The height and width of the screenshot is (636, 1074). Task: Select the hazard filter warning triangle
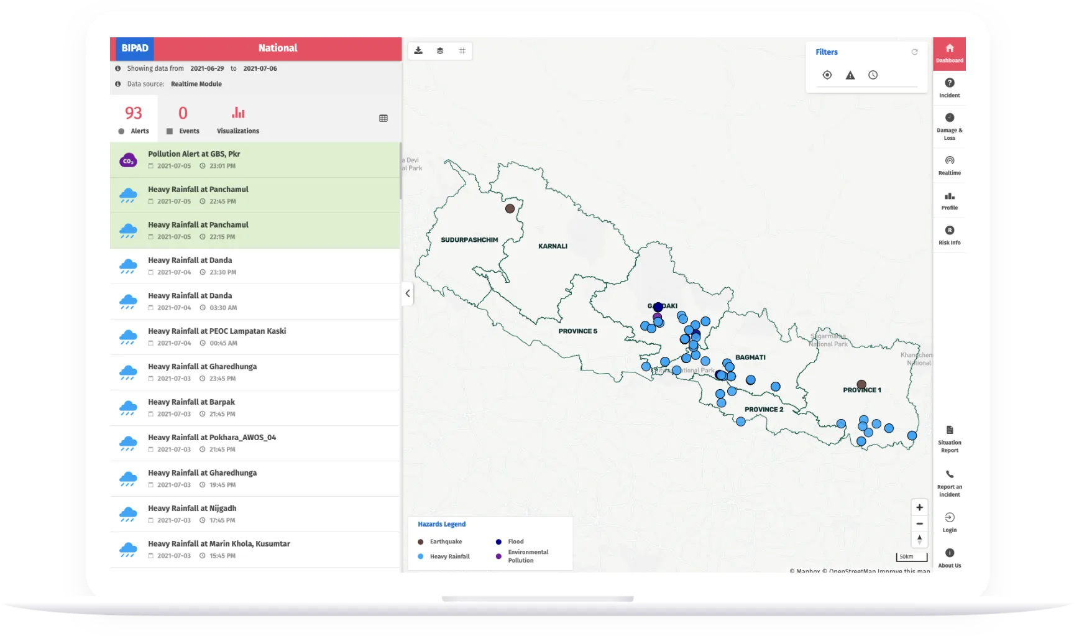point(850,75)
